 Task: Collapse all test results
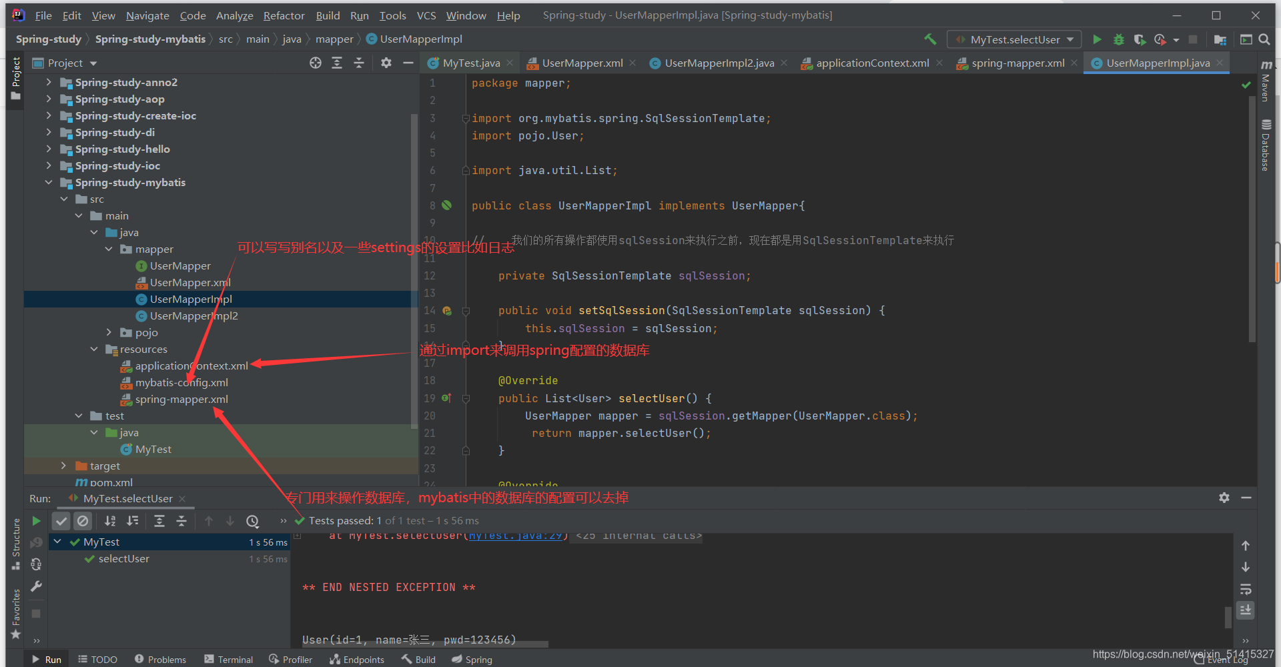(x=181, y=521)
